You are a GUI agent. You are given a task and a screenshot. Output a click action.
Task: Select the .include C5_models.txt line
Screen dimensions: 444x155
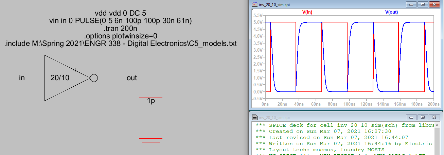(x=121, y=44)
